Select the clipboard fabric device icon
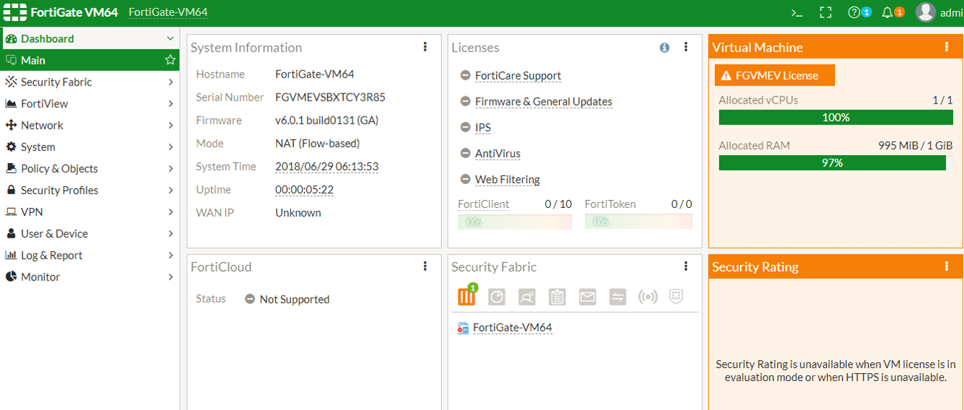 tap(557, 297)
